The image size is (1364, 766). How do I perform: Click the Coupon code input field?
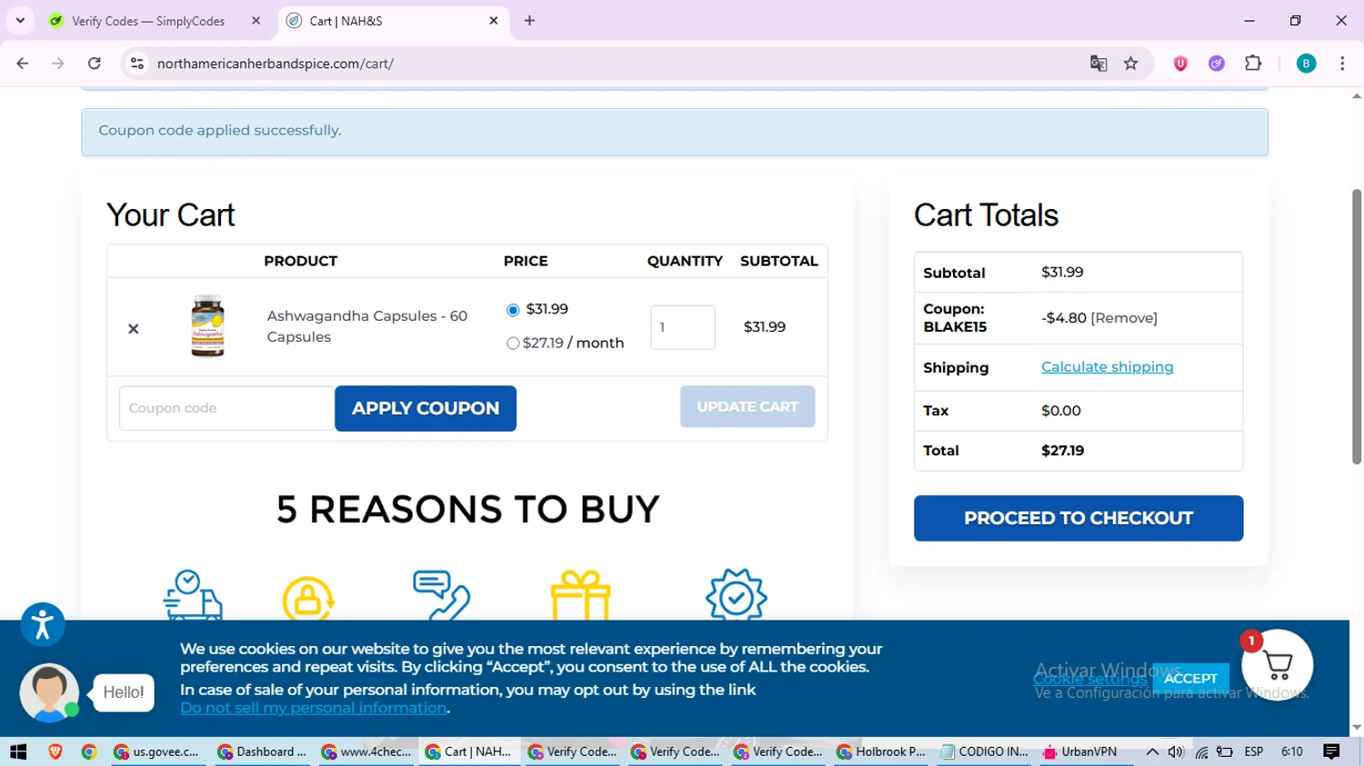click(x=227, y=408)
